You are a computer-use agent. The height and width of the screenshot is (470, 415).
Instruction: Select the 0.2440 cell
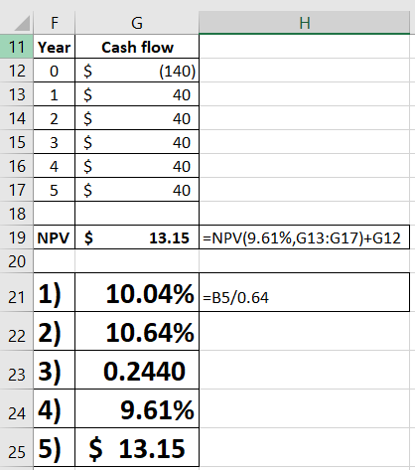pos(137,370)
